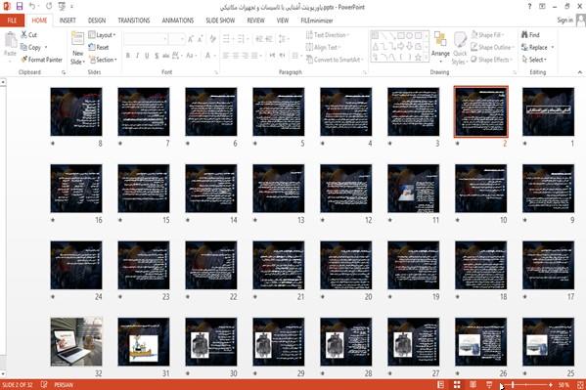Collapse the ribbon with the chevron
The image size is (586, 390).
pos(580,72)
